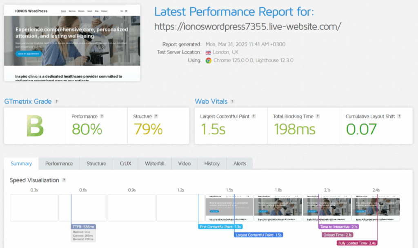Switch to the Waterfall tab
This screenshot has width=418, height=248.
[154, 164]
